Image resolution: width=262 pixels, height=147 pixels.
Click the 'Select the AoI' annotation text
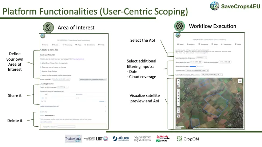(x=143, y=40)
